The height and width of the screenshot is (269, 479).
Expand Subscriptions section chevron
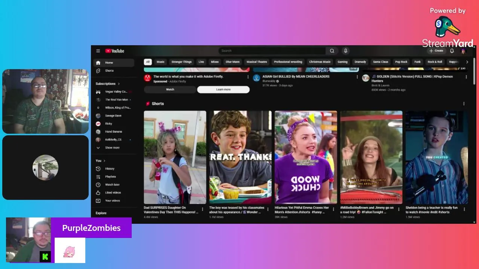(119, 84)
